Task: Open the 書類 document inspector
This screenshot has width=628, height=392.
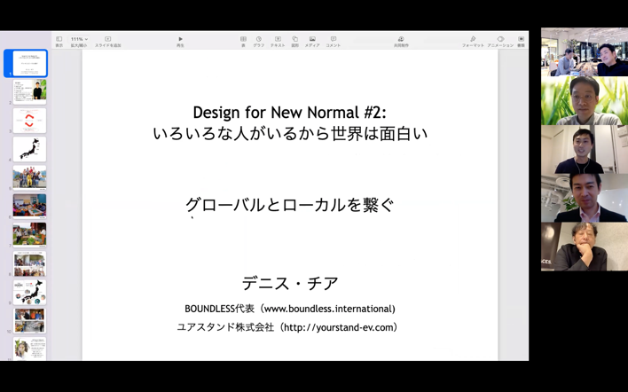Action: click(x=521, y=39)
